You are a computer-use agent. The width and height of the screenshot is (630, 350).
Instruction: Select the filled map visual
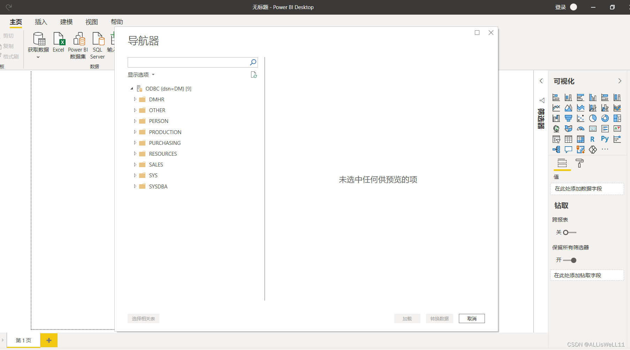tap(568, 129)
